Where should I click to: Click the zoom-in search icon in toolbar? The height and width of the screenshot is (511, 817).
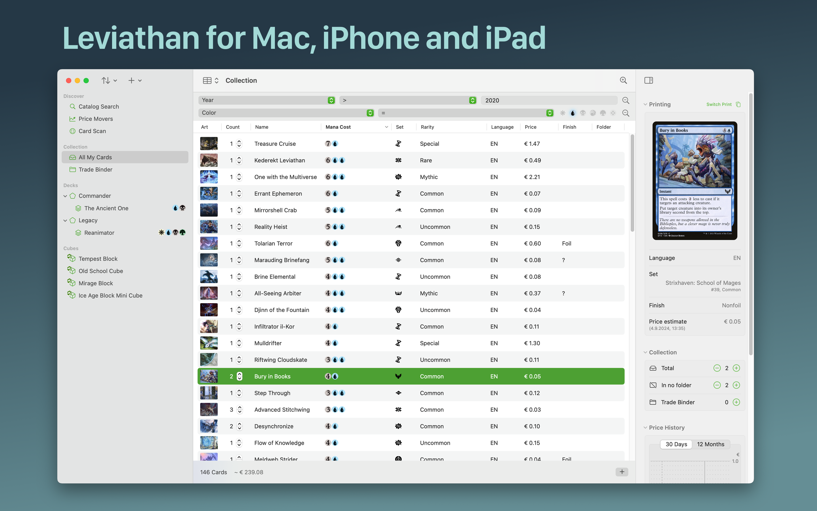coord(623,80)
